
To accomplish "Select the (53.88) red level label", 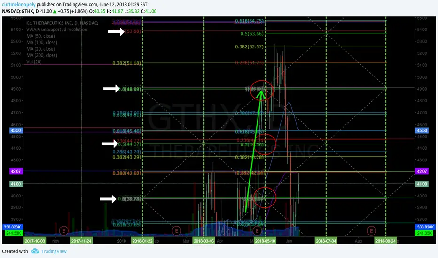I will click(133, 31).
